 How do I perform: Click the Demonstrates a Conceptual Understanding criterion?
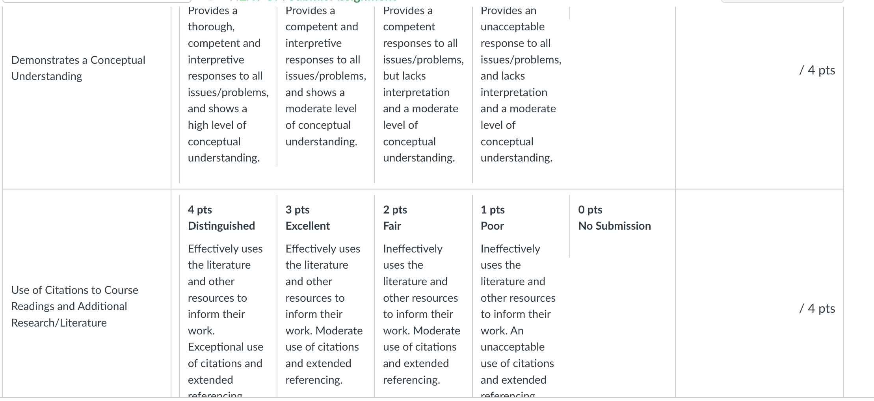click(x=78, y=68)
